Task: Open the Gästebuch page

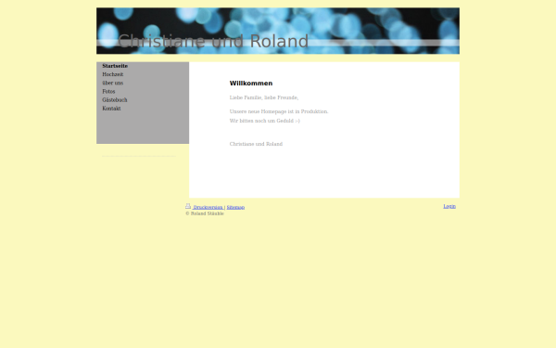Action: tap(115, 100)
